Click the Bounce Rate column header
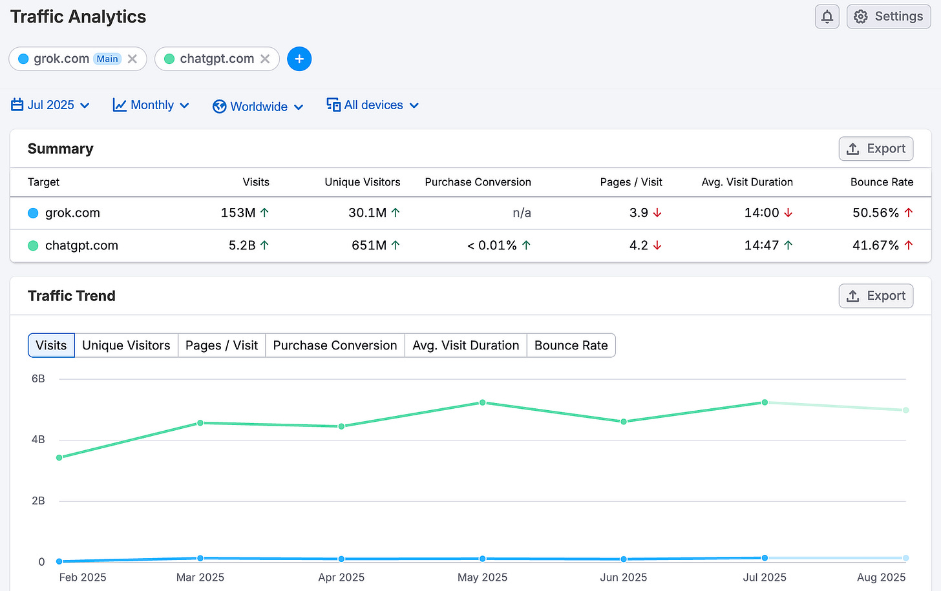This screenshot has height=591, width=941. click(882, 182)
